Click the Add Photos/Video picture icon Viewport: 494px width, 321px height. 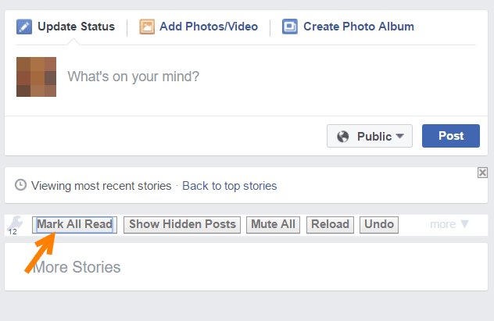pos(147,27)
